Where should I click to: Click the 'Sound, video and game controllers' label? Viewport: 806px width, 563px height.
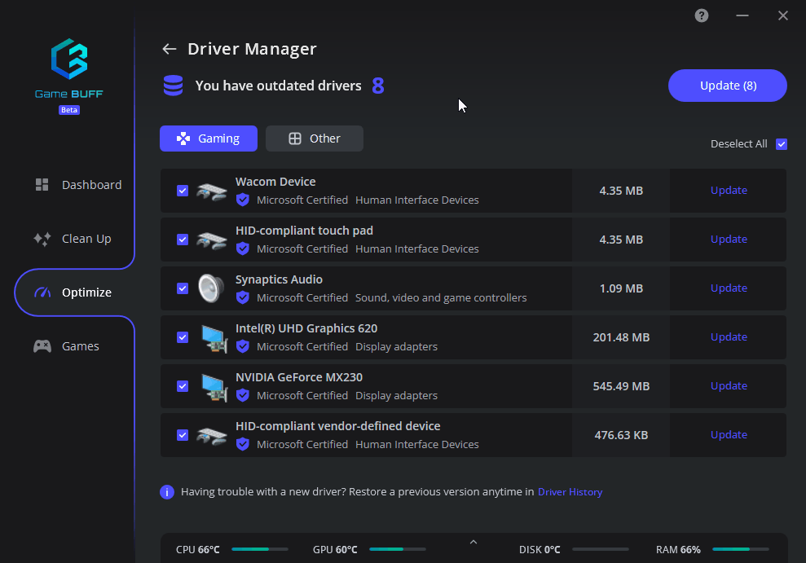(x=441, y=298)
